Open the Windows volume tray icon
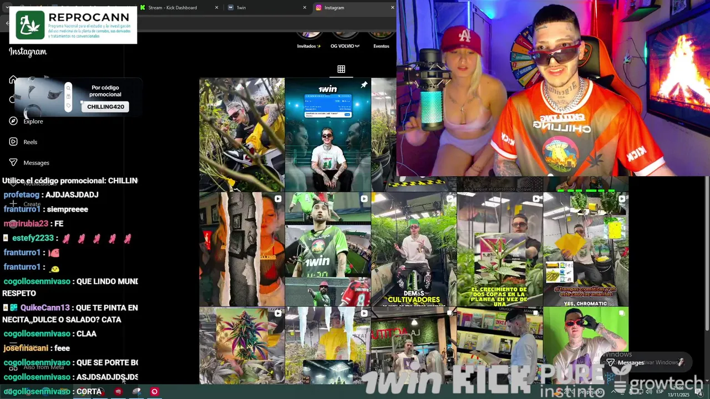710x399 pixels. [x=648, y=392]
